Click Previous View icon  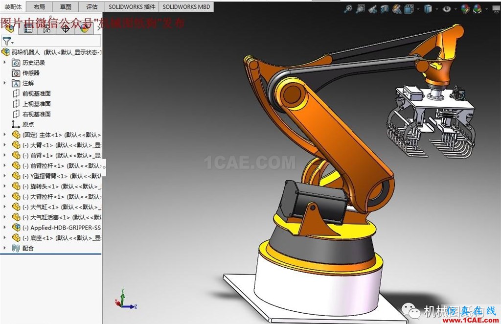[x=372, y=9]
